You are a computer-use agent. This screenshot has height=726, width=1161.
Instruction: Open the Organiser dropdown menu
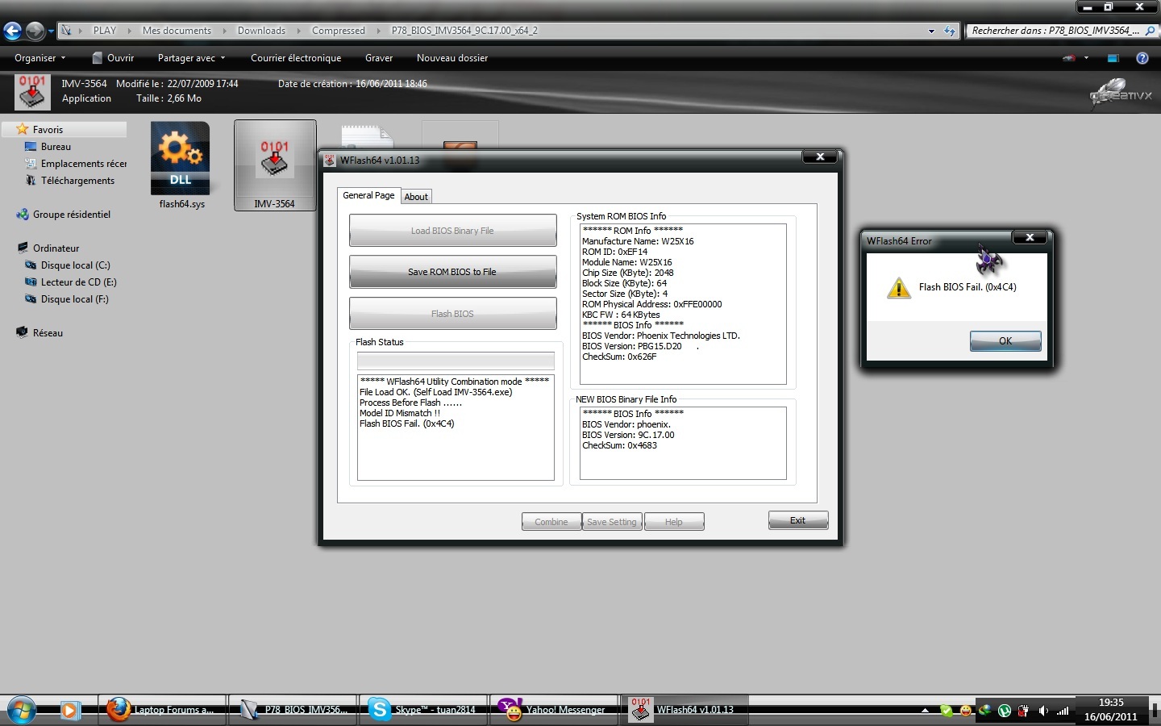pos(40,58)
